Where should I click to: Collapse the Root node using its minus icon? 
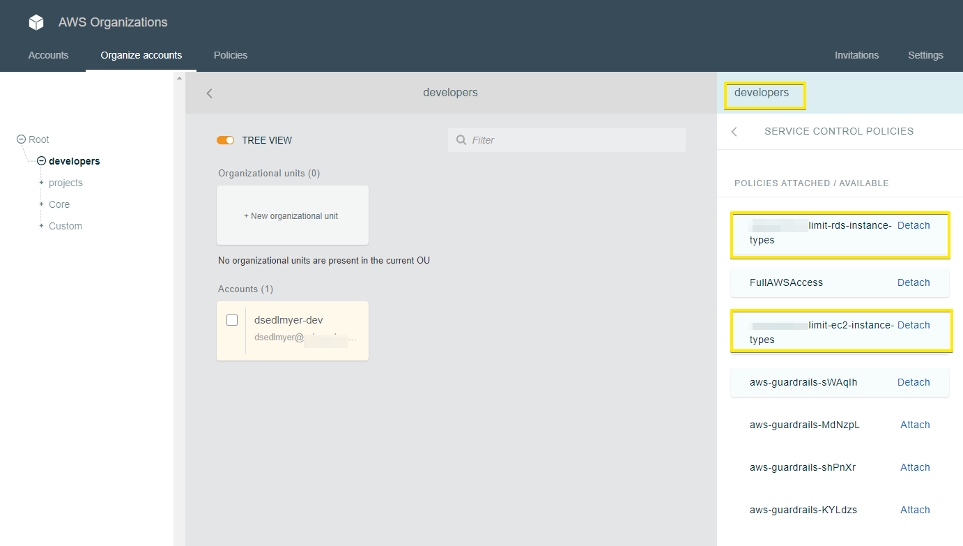[x=20, y=139]
